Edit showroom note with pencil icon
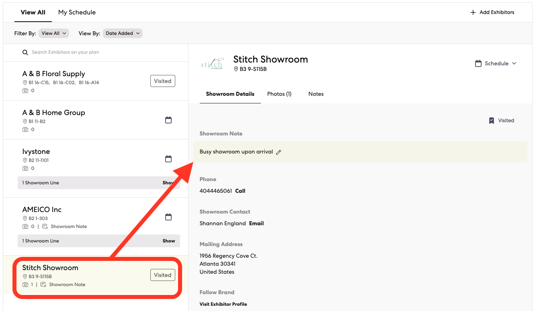The height and width of the screenshot is (311, 535). [x=279, y=152]
